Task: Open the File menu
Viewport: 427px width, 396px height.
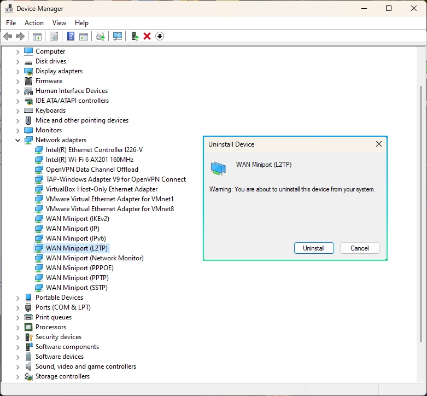Action: (11, 23)
